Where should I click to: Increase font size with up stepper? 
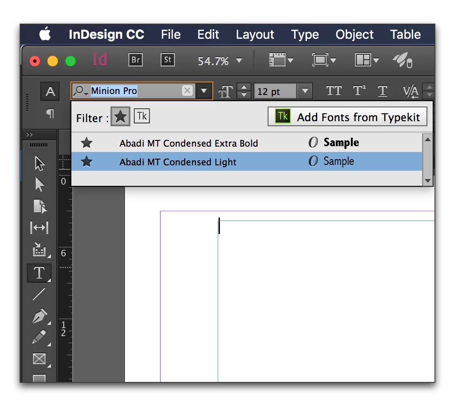pos(244,87)
